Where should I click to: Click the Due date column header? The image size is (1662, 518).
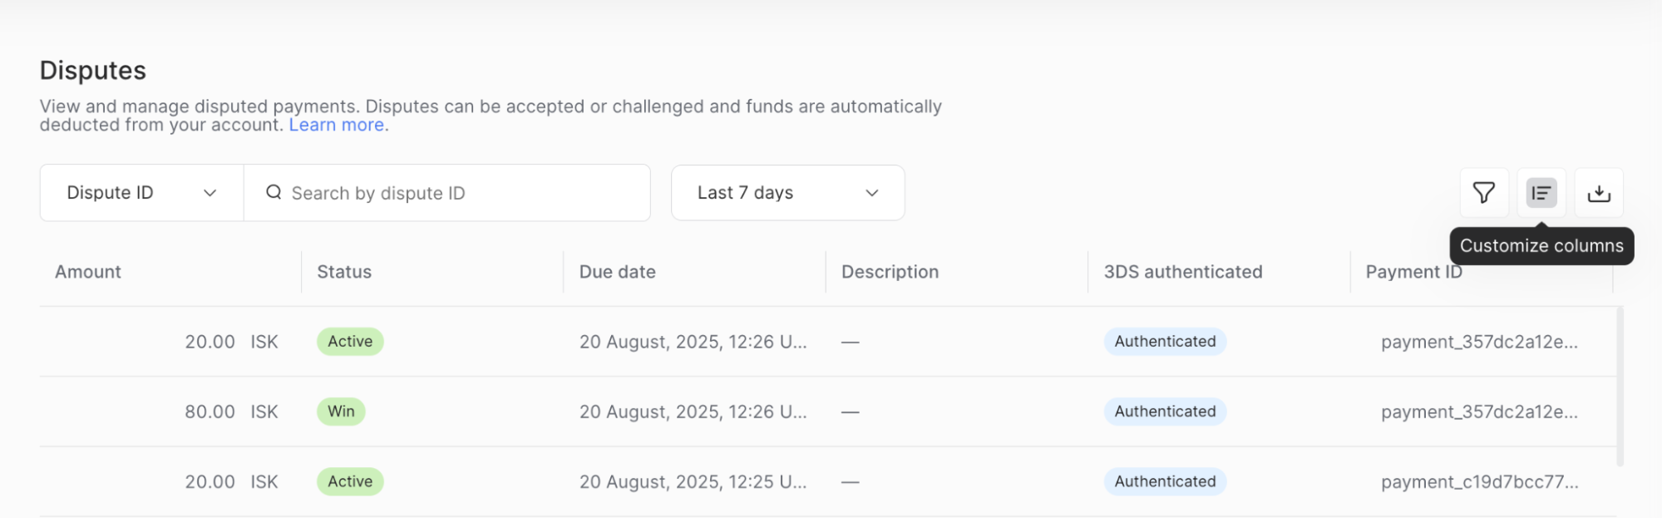tap(618, 272)
